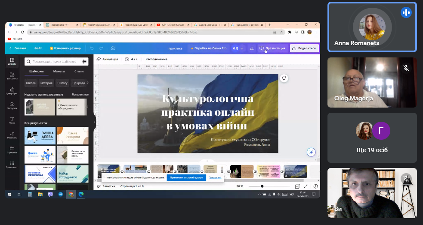Expand the system tray hidden icons arrow
The height and width of the screenshot is (225, 423).
[259, 194]
